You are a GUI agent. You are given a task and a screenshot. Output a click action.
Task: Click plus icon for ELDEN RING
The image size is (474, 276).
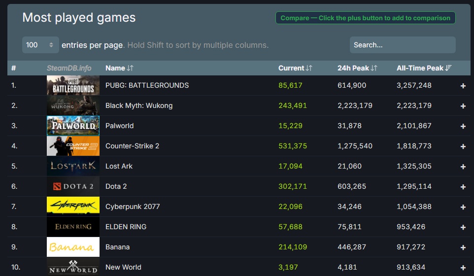click(463, 227)
